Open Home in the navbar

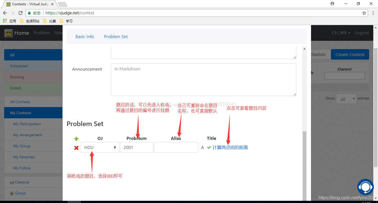pyautogui.click(x=22, y=33)
